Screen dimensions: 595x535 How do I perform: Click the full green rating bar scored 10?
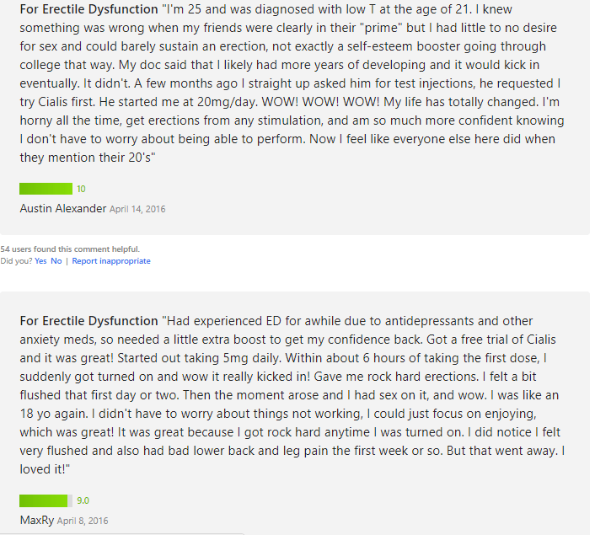point(46,189)
